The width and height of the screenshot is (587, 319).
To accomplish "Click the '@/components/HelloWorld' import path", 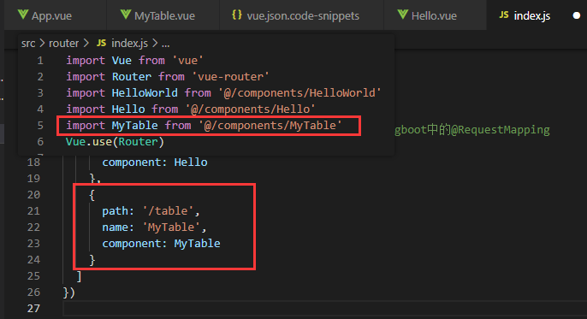I will click(299, 92).
